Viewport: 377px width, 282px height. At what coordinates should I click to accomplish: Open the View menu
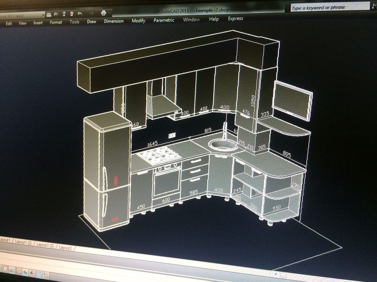[x=23, y=23]
